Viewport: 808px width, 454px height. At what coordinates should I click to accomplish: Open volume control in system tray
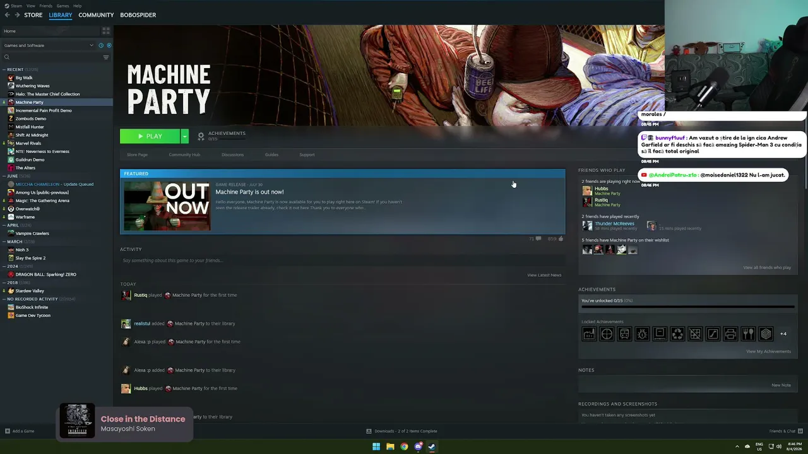click(x=778, y=446)
